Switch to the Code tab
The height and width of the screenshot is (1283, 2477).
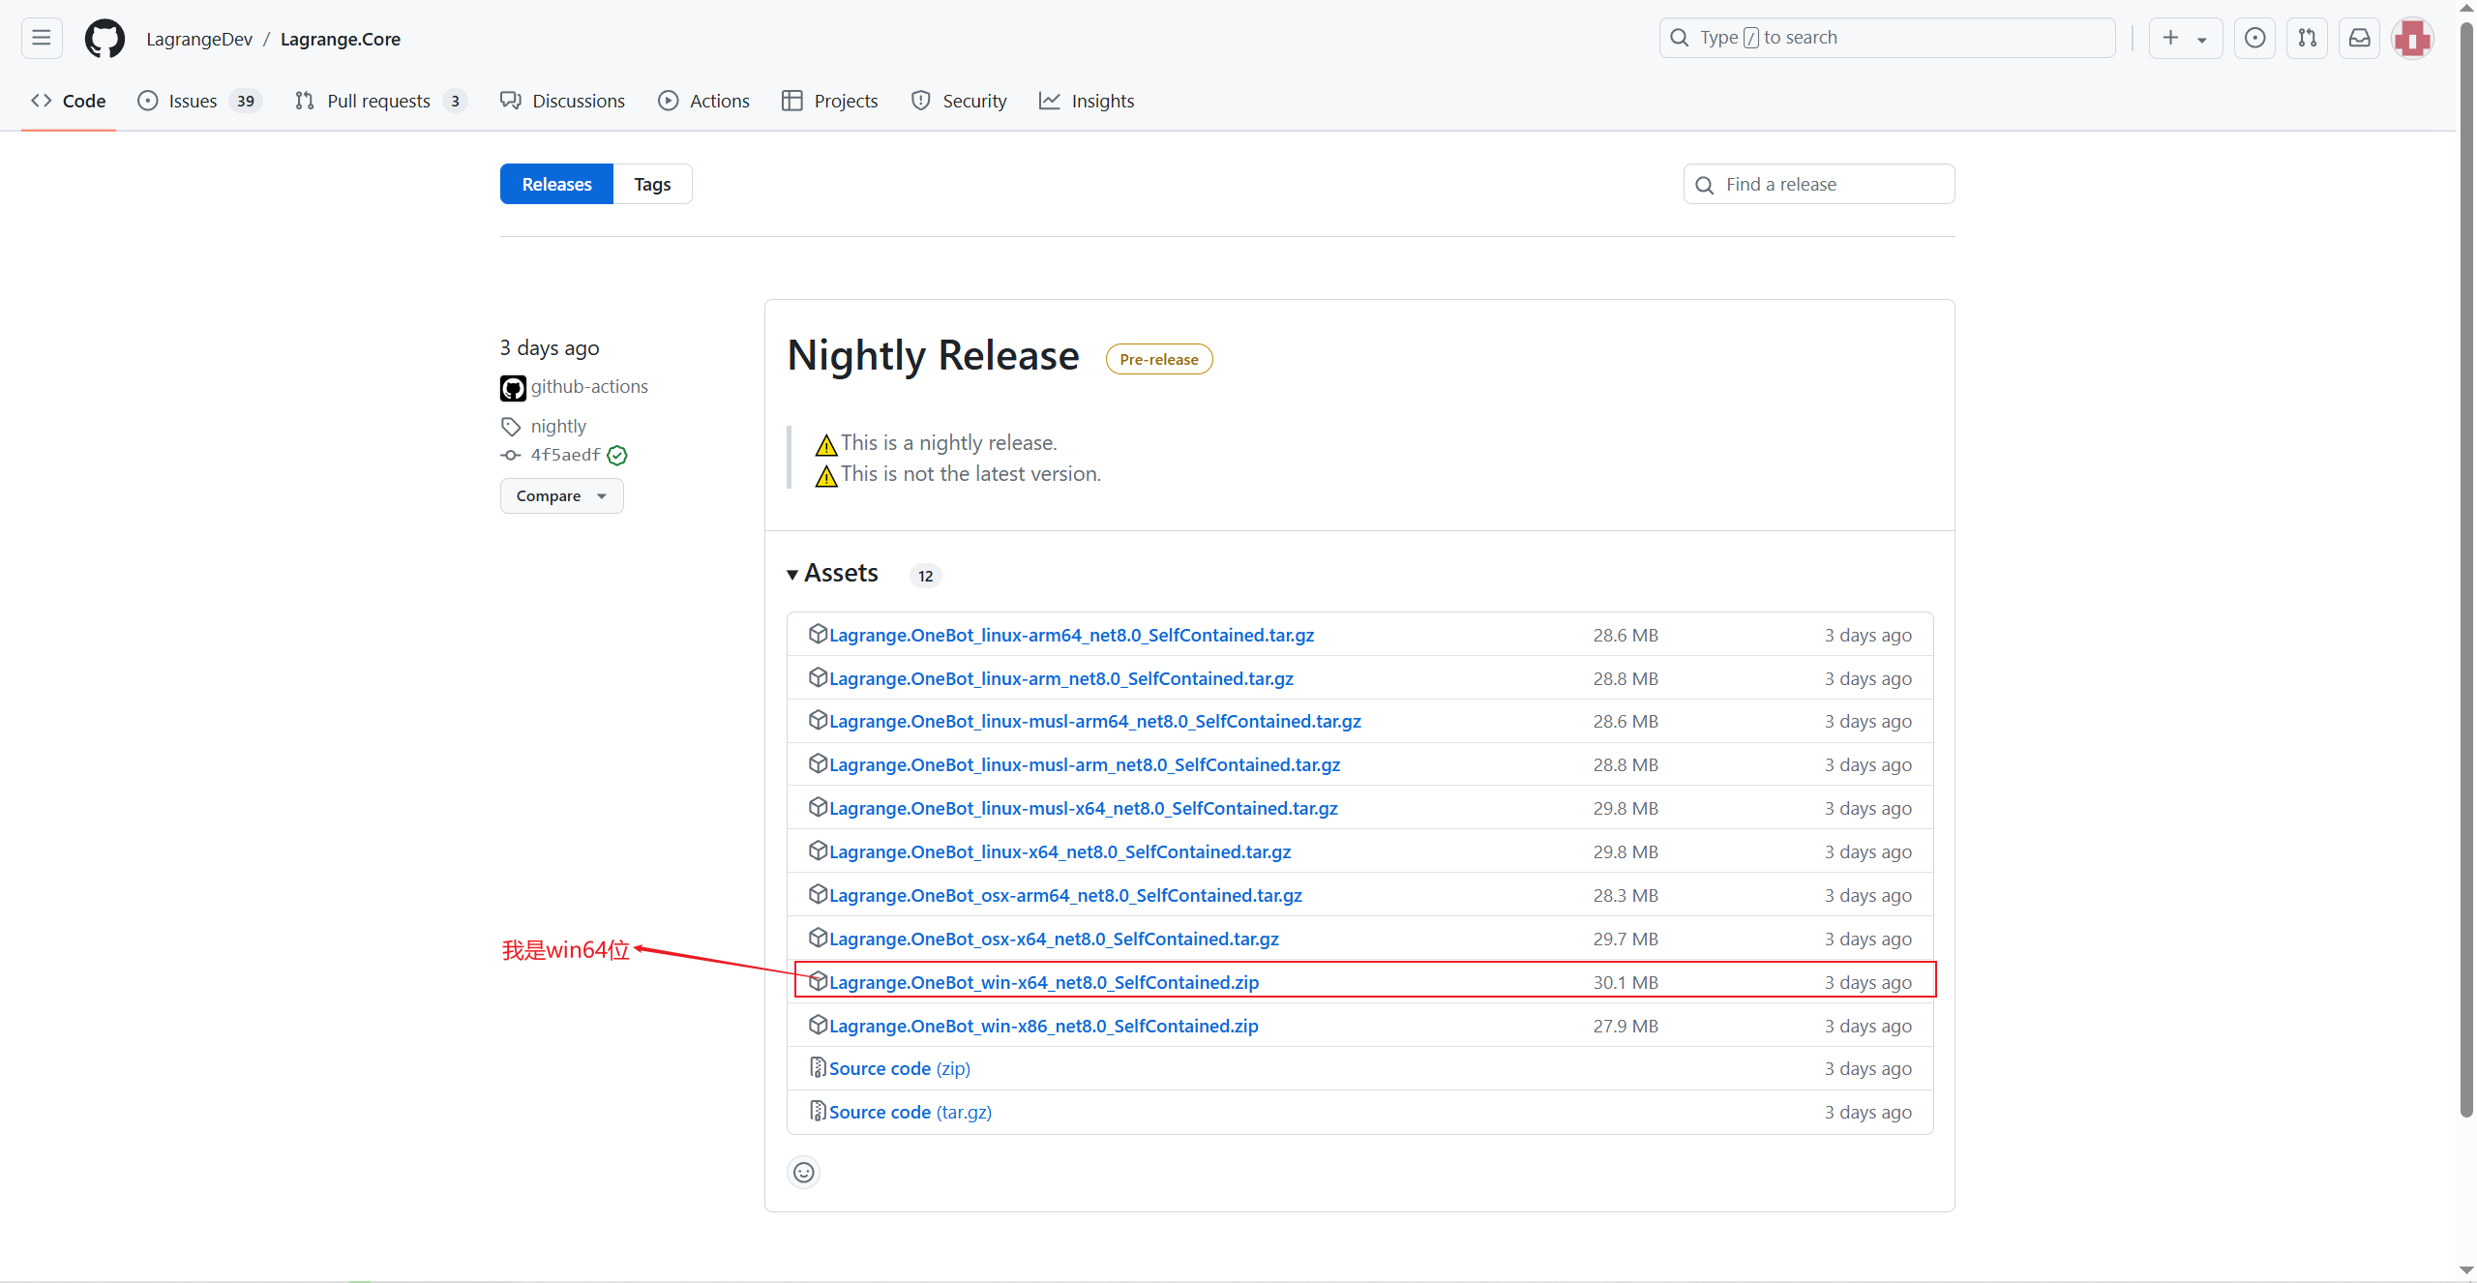point(69,101)
